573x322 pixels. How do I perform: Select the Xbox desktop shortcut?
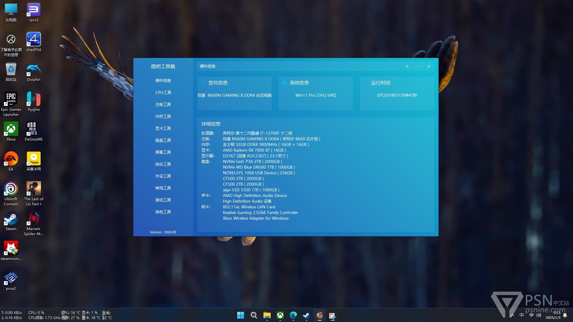(11, 132)
